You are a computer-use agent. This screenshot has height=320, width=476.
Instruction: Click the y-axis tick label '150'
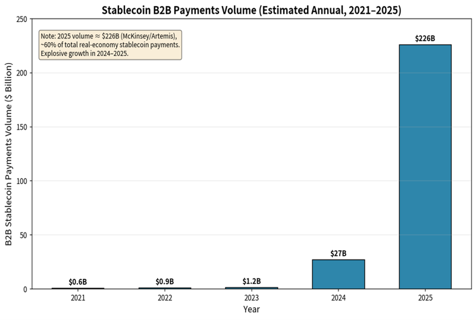pos(22,127)
